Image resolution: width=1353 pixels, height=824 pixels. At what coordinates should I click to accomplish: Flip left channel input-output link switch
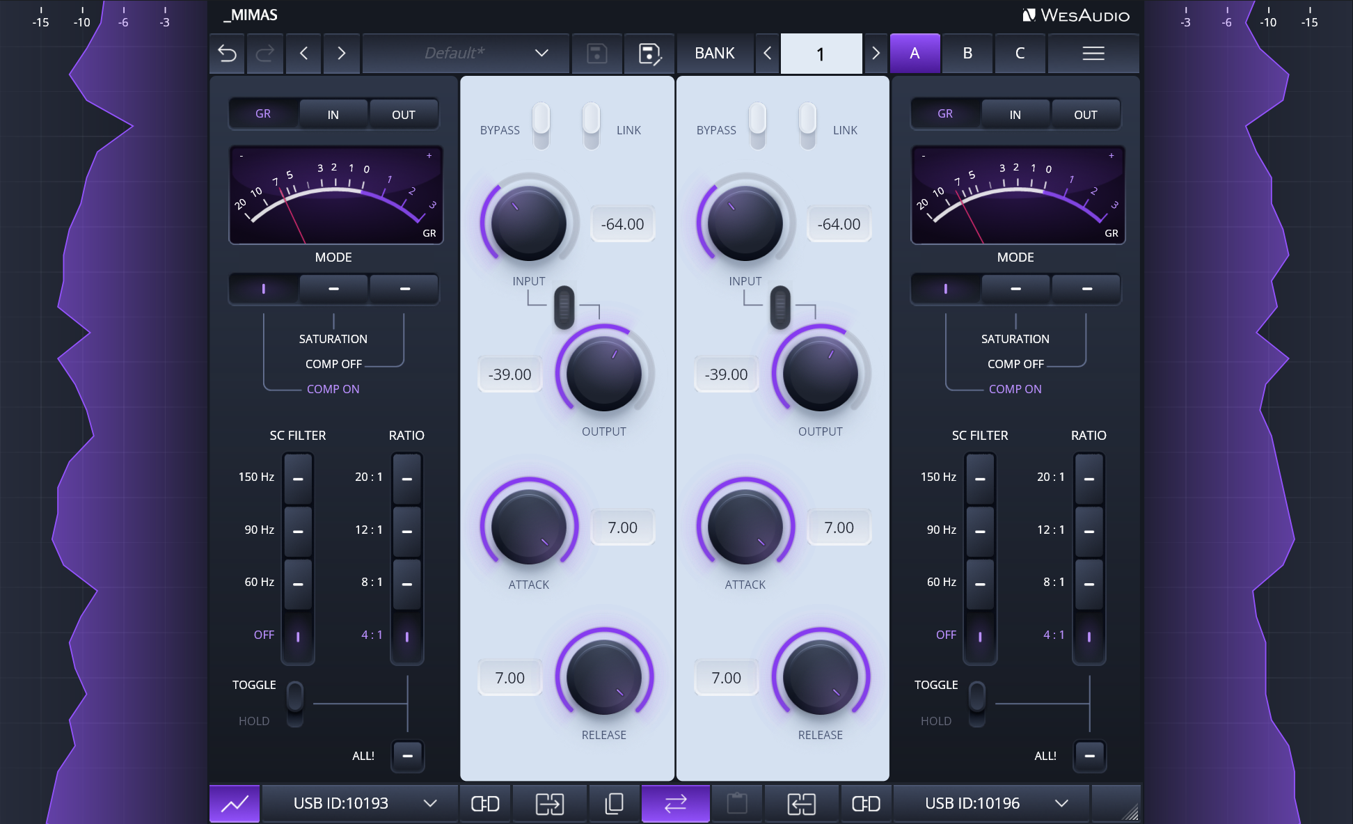(564, 307)
